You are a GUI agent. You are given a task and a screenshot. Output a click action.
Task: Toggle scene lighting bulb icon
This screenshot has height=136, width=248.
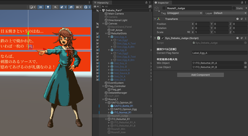(x=48, y=7)
